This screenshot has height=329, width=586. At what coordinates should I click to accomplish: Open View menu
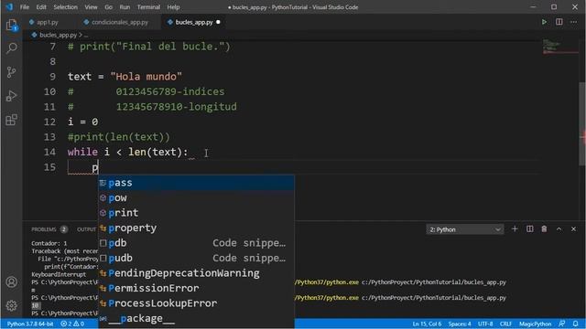click(x=91, y=7)
